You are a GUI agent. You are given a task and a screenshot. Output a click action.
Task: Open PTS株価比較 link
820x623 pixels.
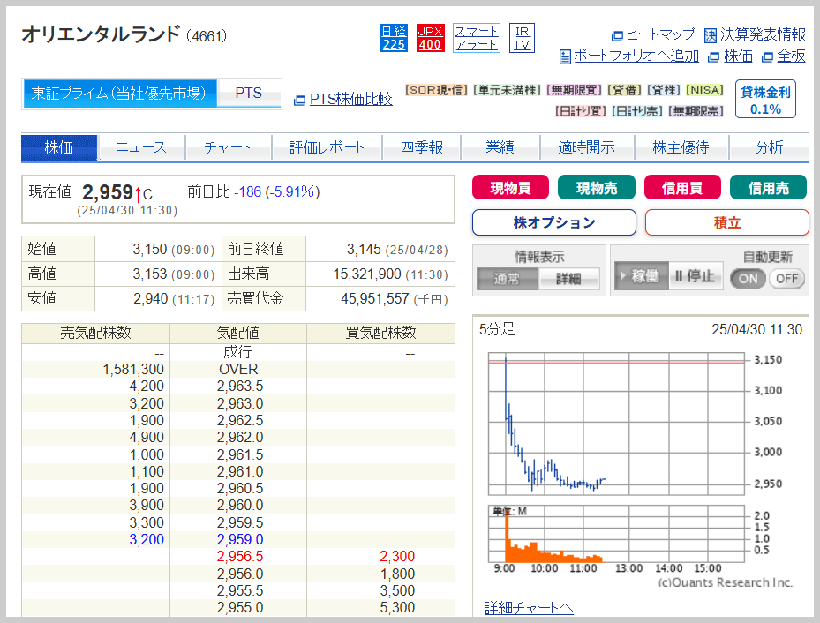pos(351,99)
